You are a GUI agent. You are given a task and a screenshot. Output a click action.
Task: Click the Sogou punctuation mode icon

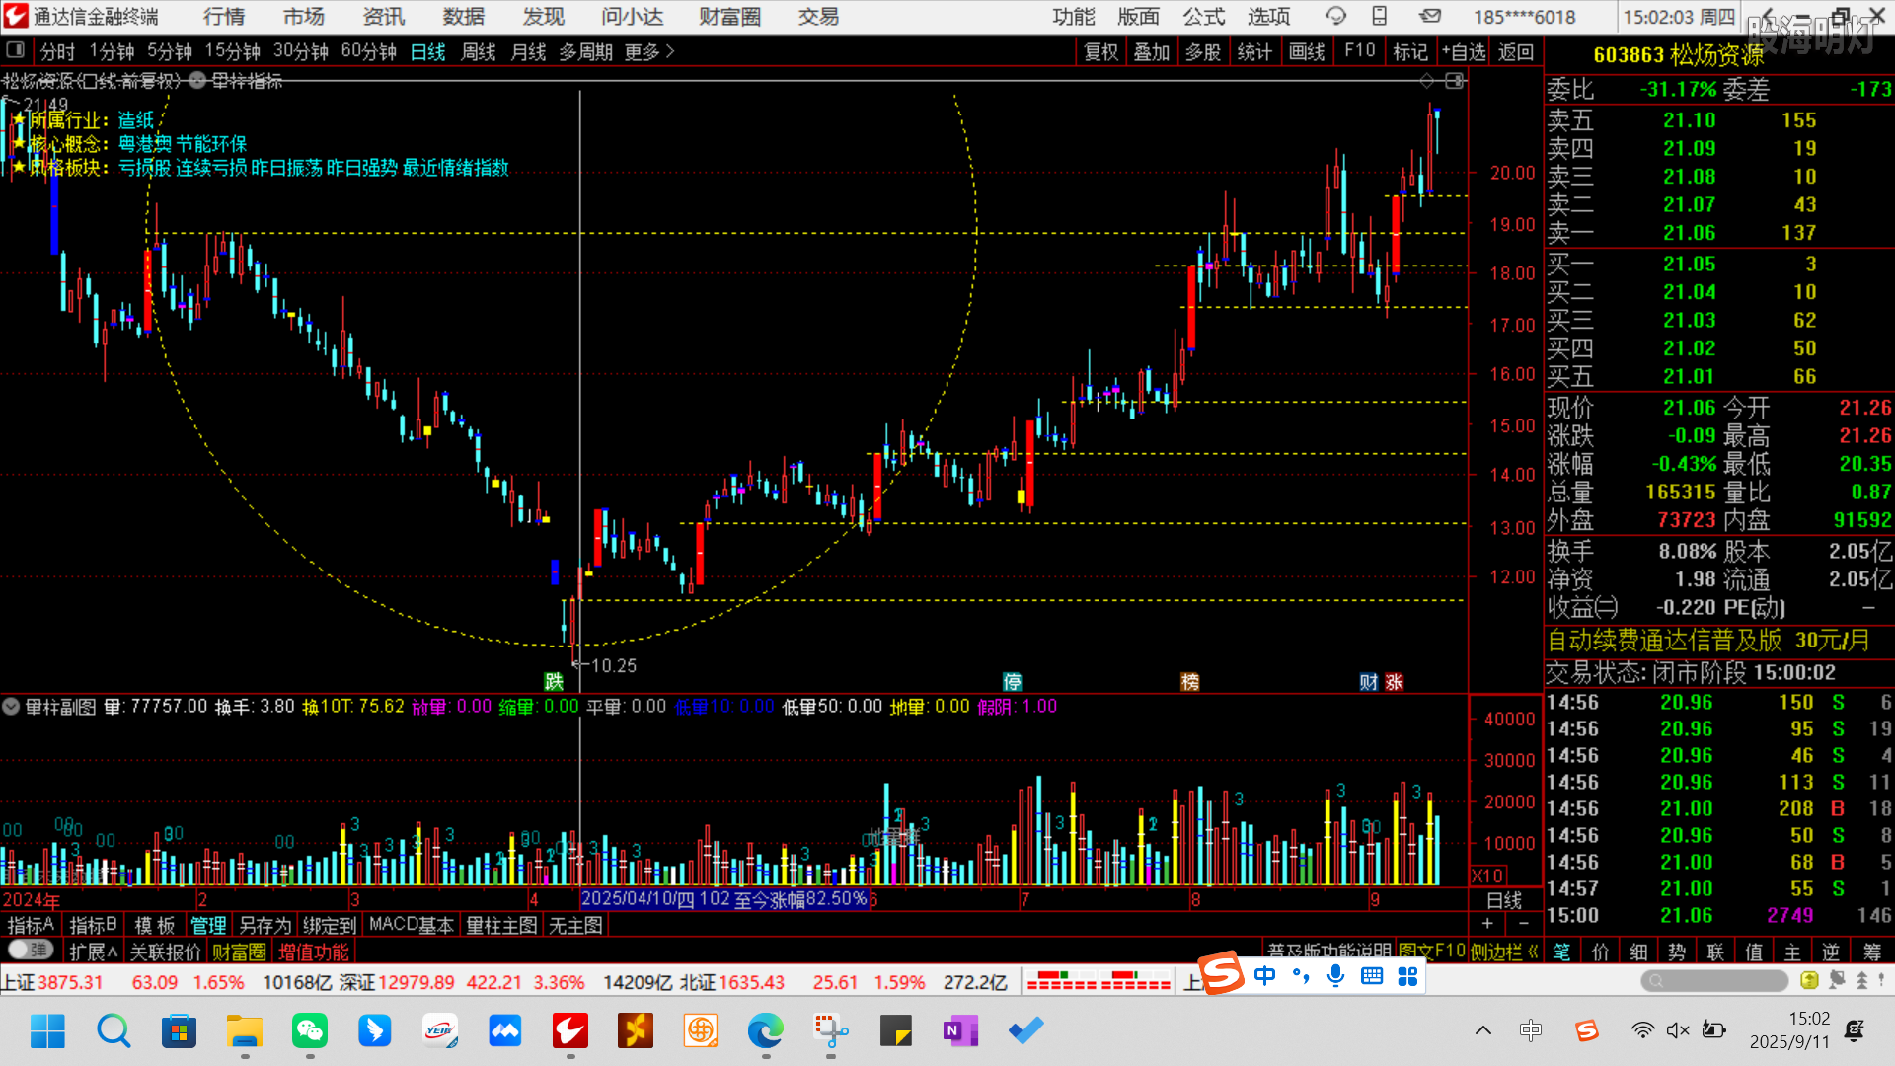[1301, 976]
